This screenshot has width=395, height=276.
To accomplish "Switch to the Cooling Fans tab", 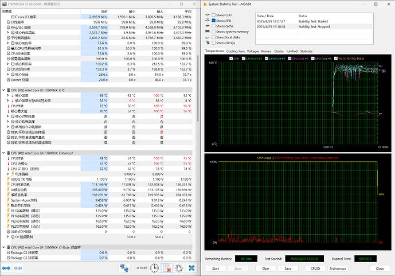I will 235,51.
